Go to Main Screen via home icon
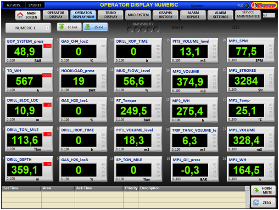Screen dimensions: 279x210 point(20,15)
